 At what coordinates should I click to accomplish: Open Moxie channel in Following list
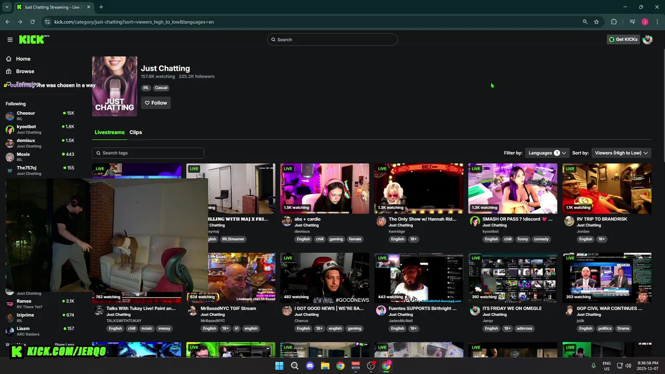[x=40, y=156]
